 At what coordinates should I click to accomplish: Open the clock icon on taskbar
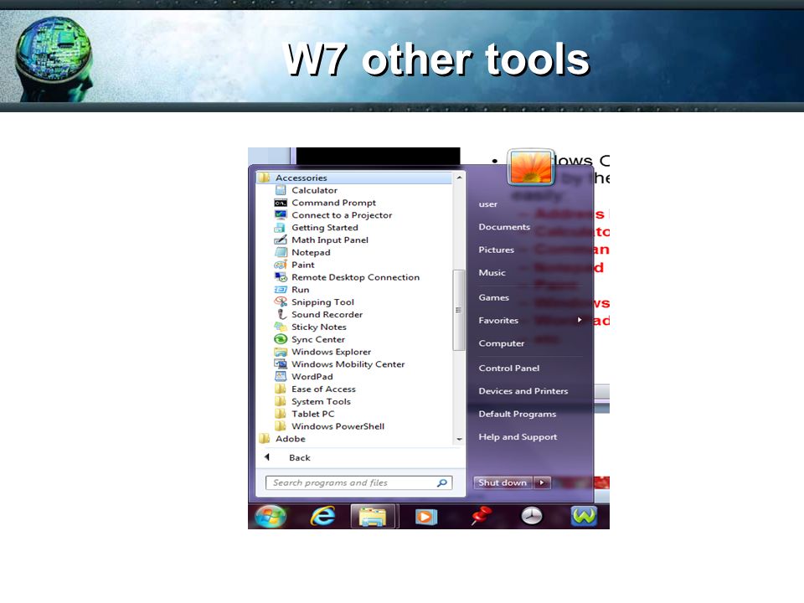pos(531,516)
